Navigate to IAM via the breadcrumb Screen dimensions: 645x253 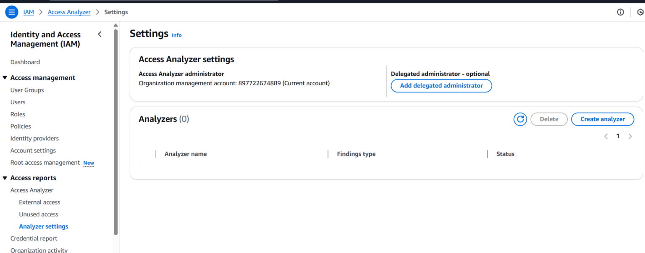point(28,12)
